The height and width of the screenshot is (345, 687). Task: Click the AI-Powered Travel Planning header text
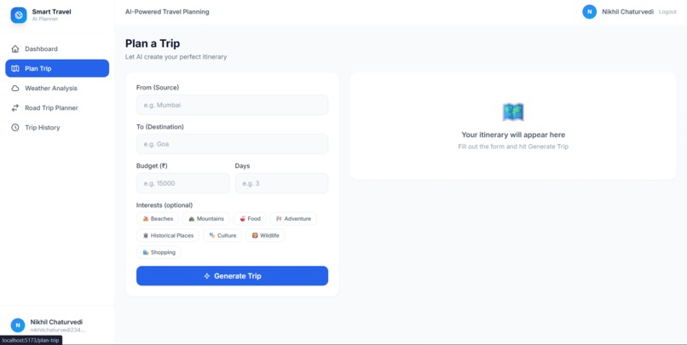point(167,12)
